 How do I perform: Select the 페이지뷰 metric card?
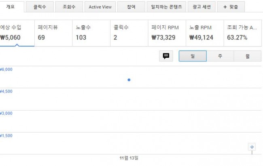pyautogui.click(x=53, y=32)
